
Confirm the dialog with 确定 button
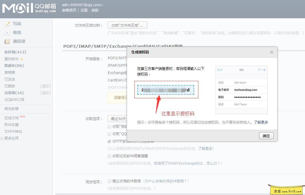pyautogui.click(x=266, y=136)
